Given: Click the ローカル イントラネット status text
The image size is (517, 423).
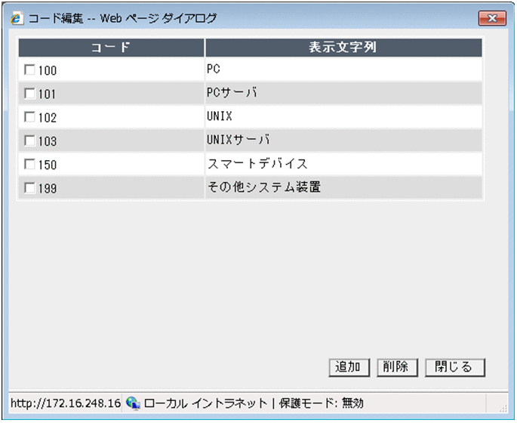Looking at the screenshot, I should tap(205, 403).
